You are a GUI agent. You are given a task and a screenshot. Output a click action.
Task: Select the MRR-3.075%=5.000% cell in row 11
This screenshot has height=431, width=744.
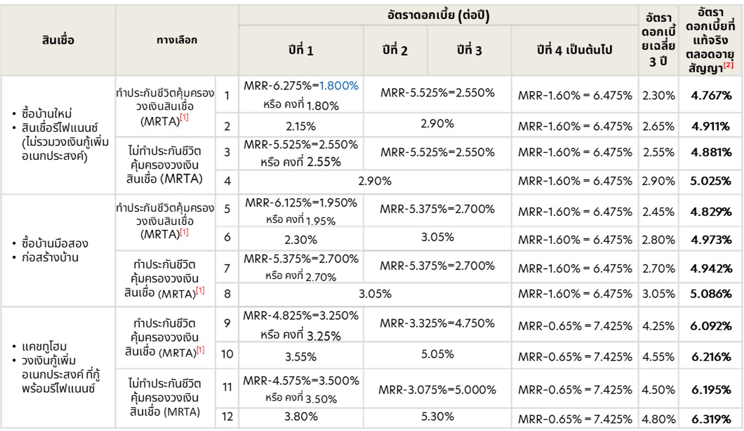tap(437, 390)
